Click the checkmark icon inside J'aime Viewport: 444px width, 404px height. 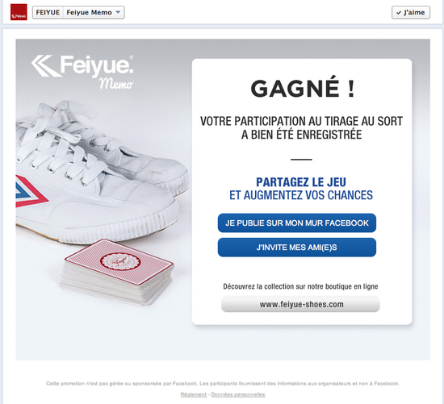(399, 13)
